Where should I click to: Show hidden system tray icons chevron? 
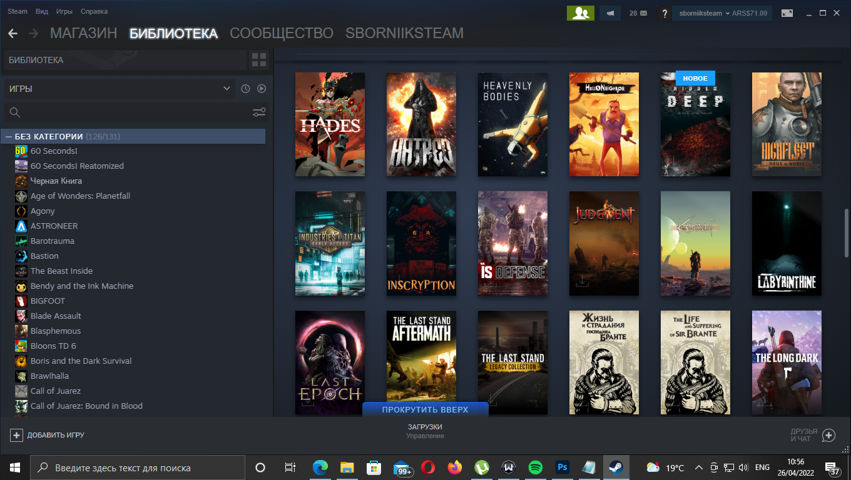click(x=698, y=467)
